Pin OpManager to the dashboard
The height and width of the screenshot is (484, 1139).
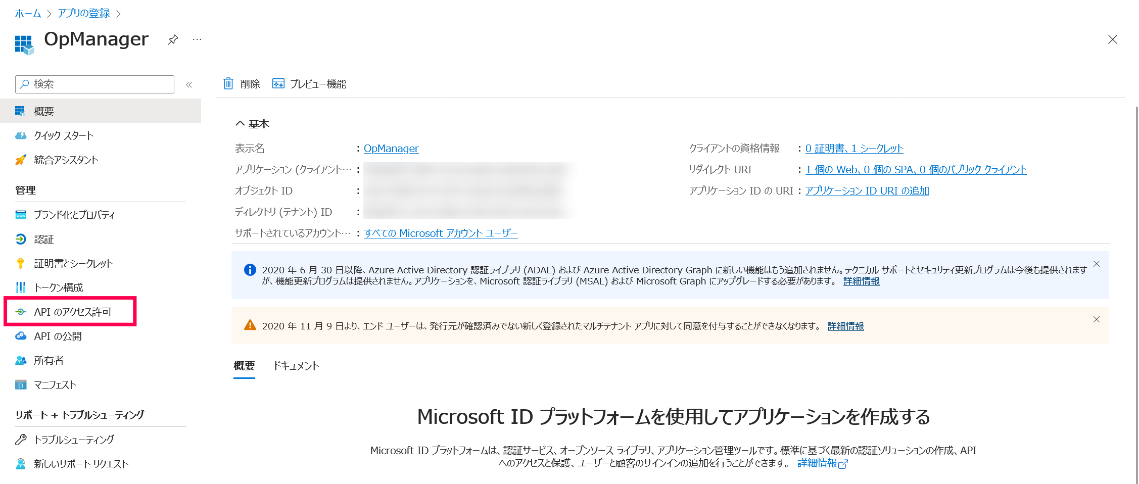click(x=173, y=39)
